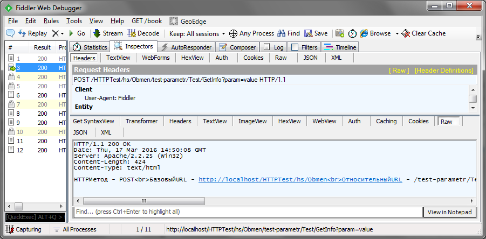The image size is (486, 239).
Task: Select session row number 8
Action: coord(36,114)
